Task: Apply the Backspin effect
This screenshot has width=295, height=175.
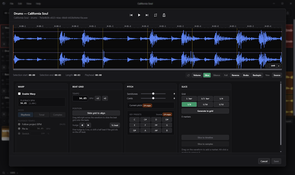Action: pos(257,75)
